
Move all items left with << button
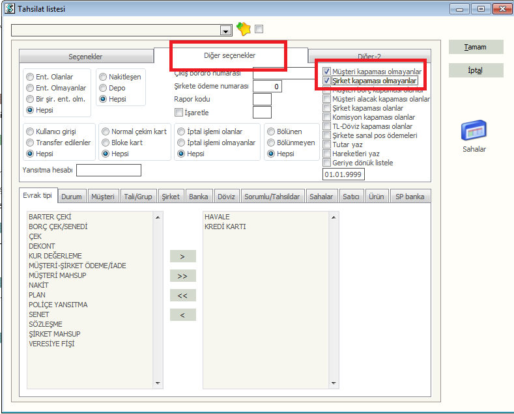[x=182, y=296]
